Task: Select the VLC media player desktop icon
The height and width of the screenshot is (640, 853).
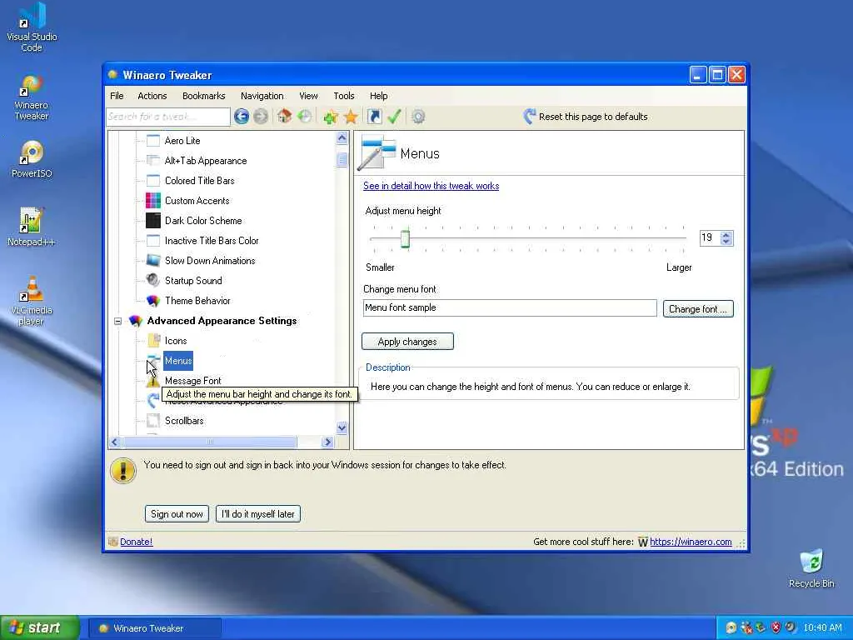Action: click(x=32, y=301)
